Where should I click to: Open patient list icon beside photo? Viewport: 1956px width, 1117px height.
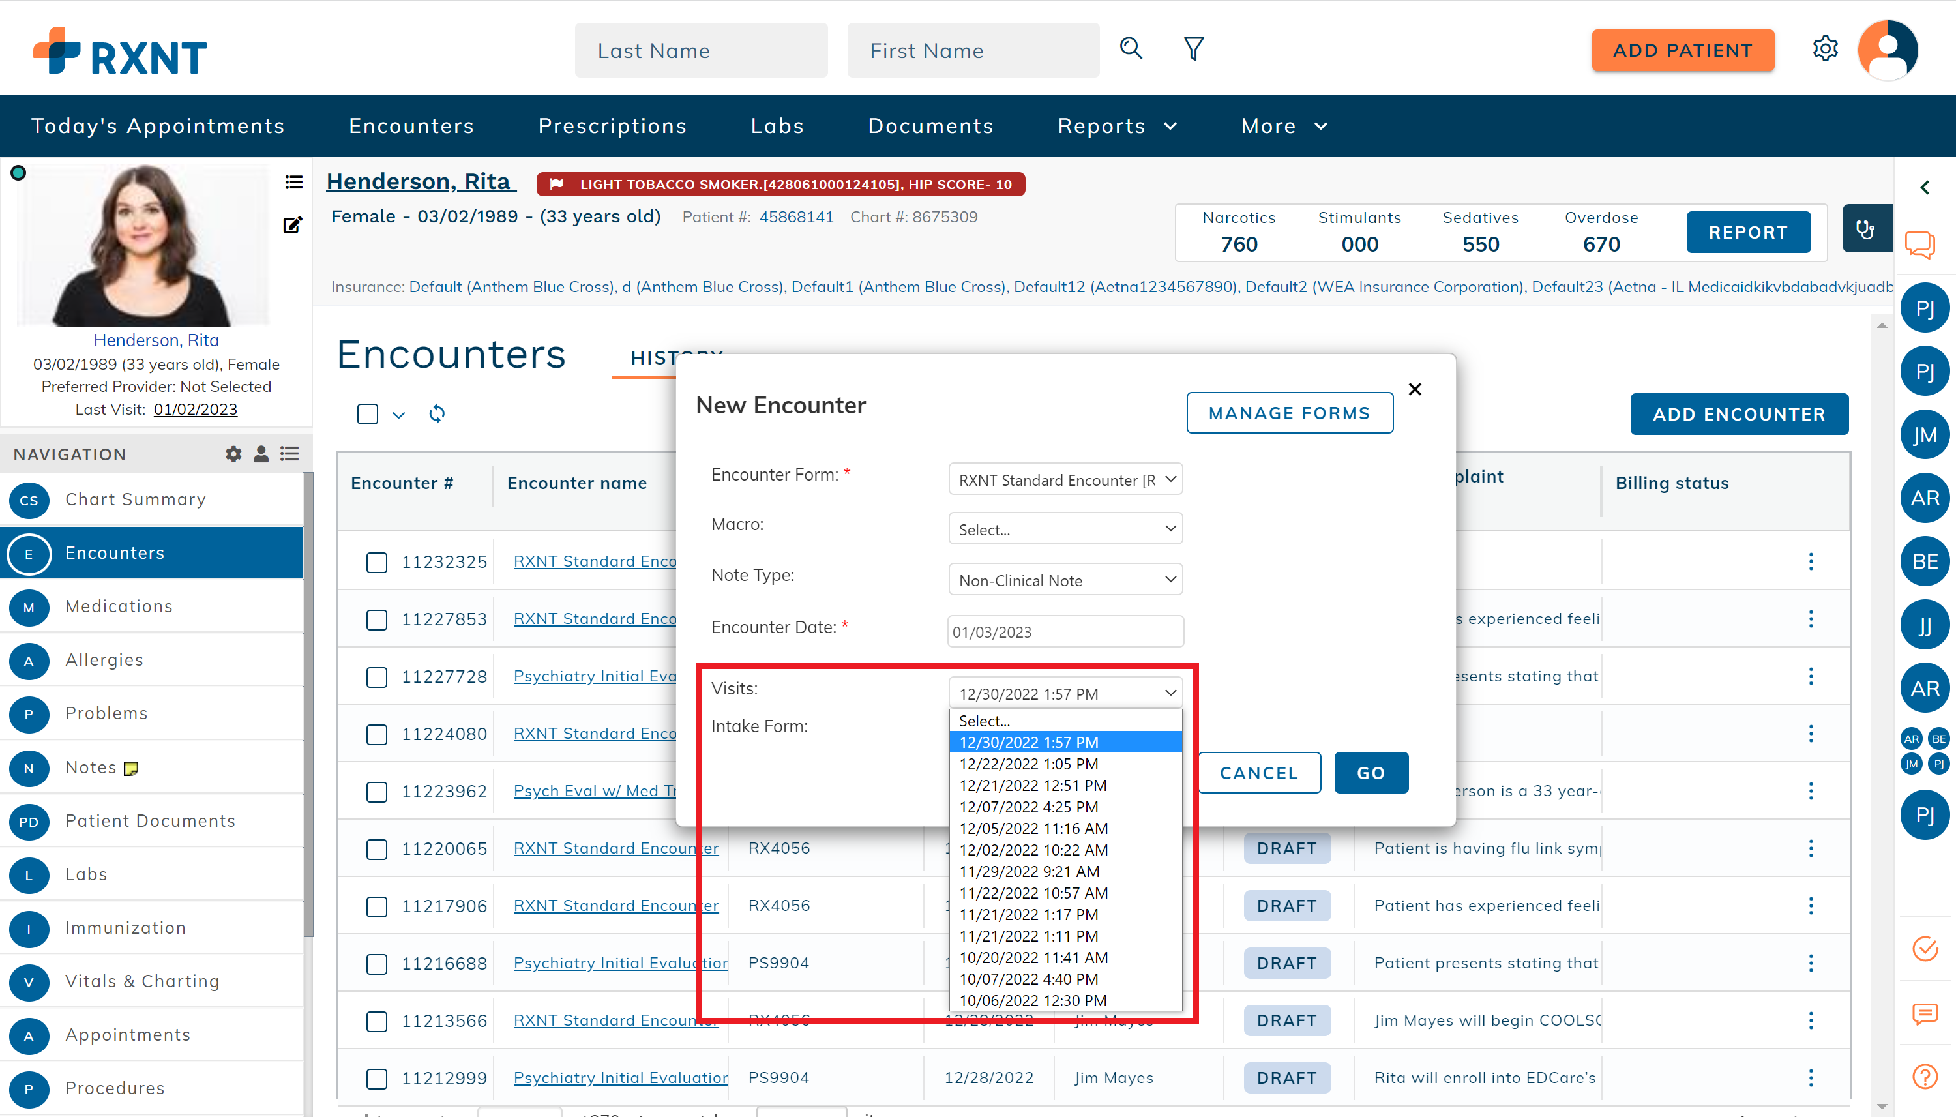[293, 183]
